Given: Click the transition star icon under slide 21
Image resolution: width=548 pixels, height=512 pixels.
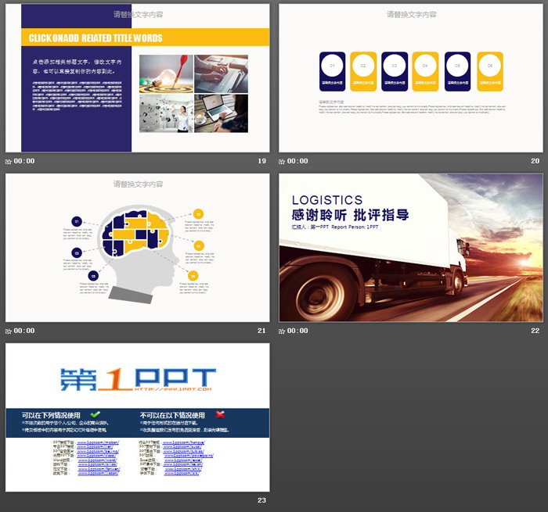Looking at the screenshot, I should pyautogui.click(x=9, y=331).
